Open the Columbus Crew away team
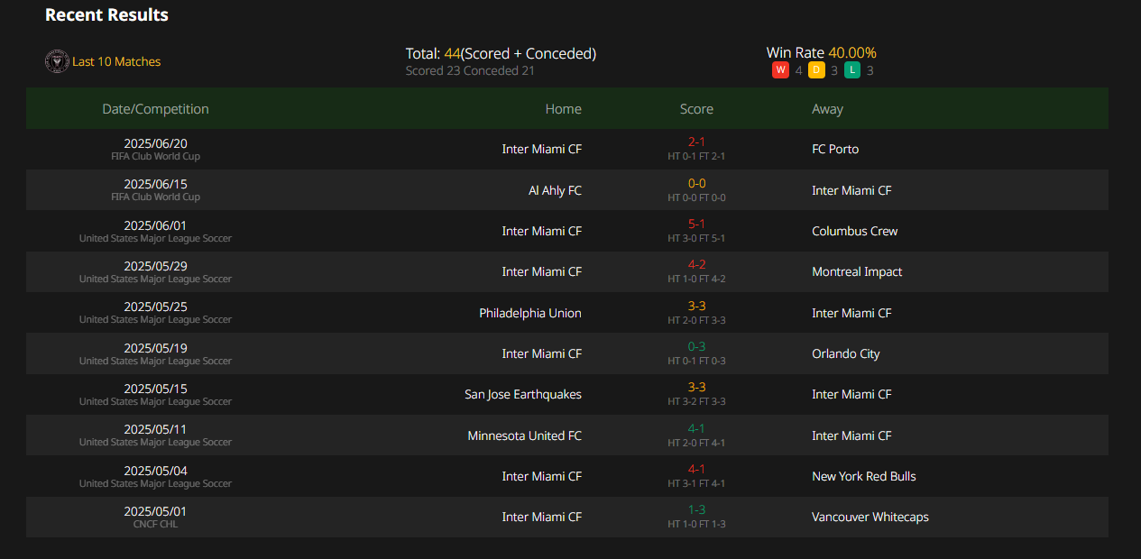Screen dimensions: 1141x559 (855, 231)
